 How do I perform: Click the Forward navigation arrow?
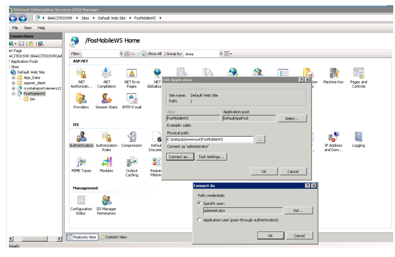23,18
